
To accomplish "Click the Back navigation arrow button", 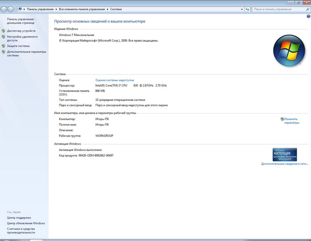I will [4, 9].
